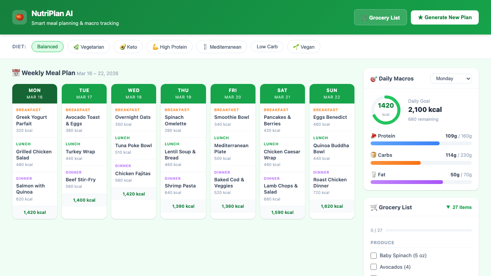Collapse the grocery list via 27 items toggle
Image resolution: width=491 pixels, height=276 pixels.
point(459,207)
